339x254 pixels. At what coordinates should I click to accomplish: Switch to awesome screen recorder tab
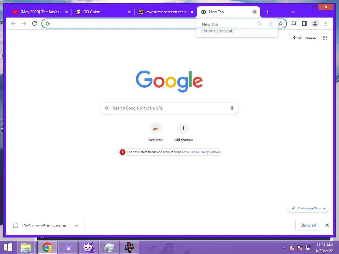click(x=166, y=12)
